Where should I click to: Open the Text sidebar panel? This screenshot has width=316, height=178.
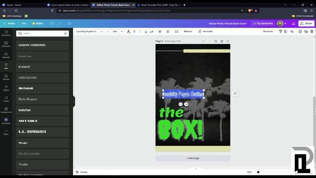click(x=6, y=66)
